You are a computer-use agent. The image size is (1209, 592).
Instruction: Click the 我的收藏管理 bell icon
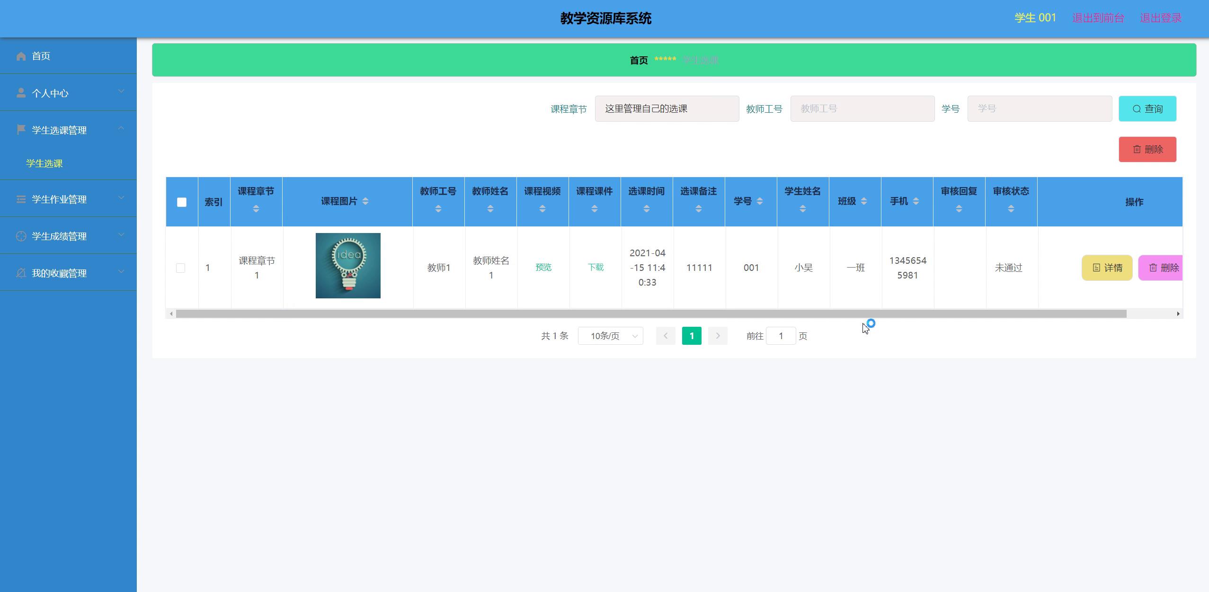tap(21, 273)
